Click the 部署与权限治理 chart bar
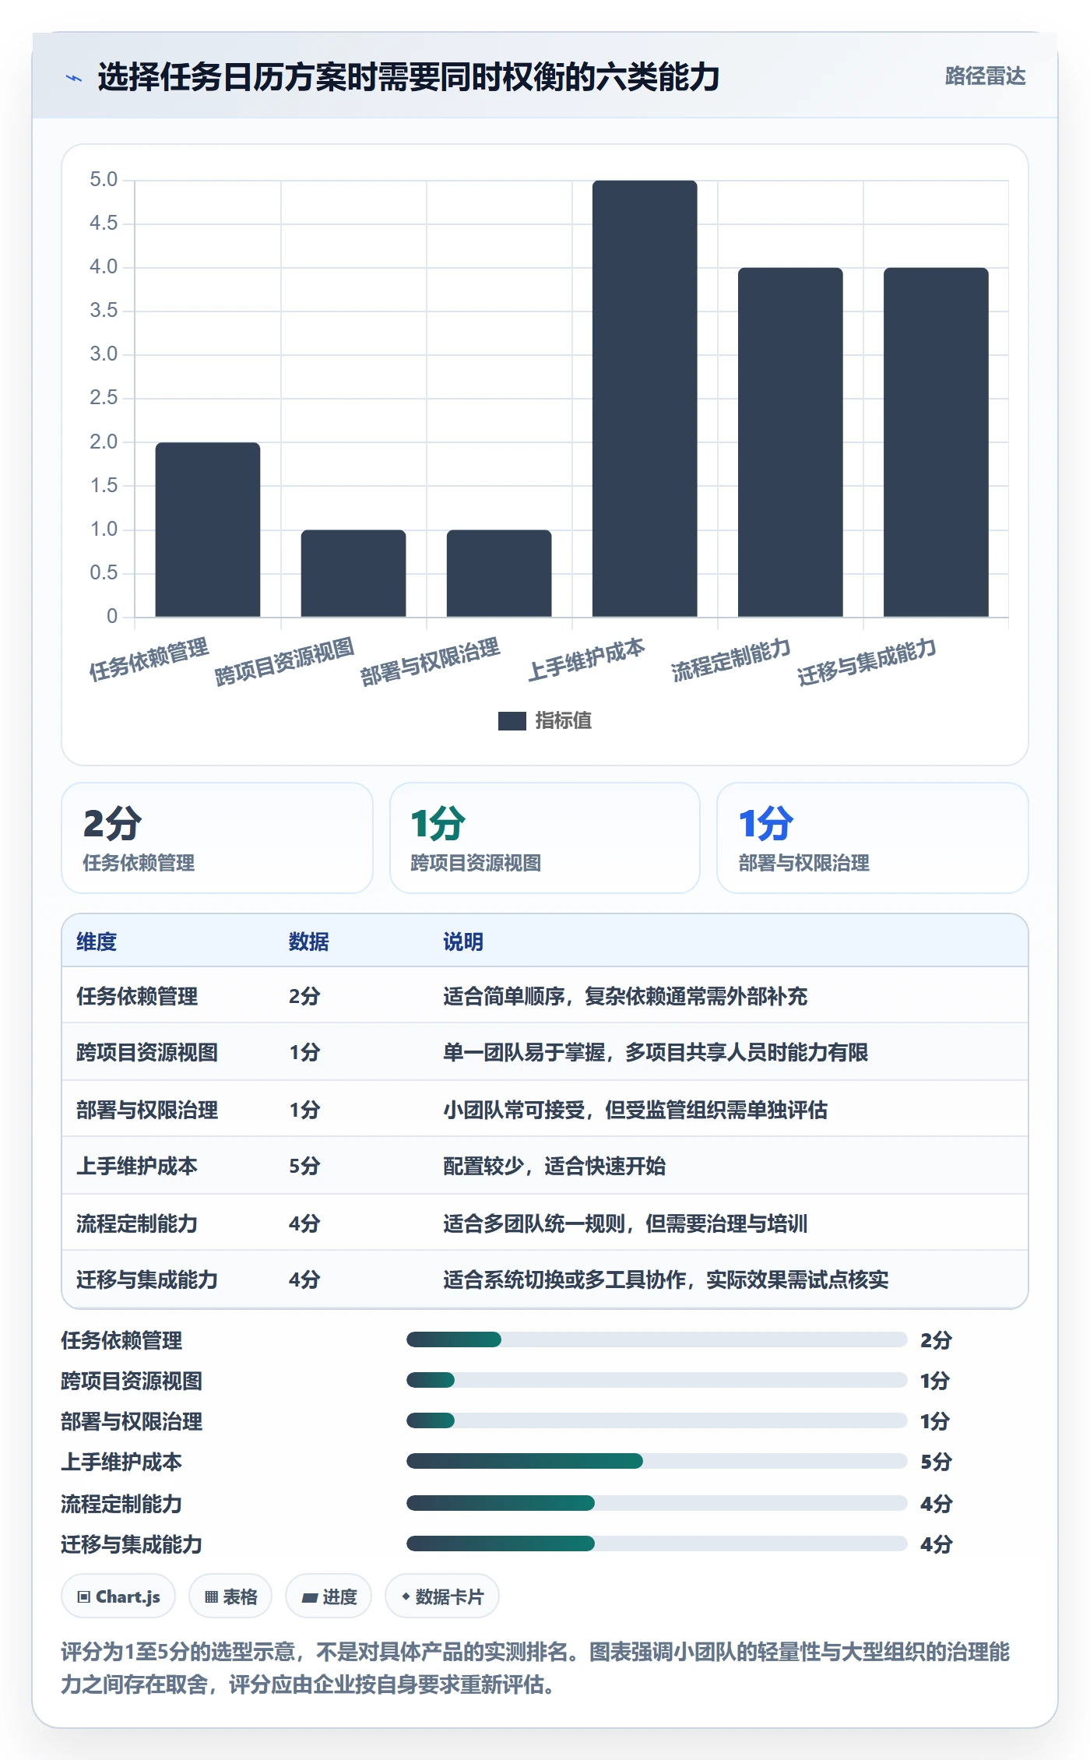Viewport: 1090px width, 1760px height. pos(499,573)
